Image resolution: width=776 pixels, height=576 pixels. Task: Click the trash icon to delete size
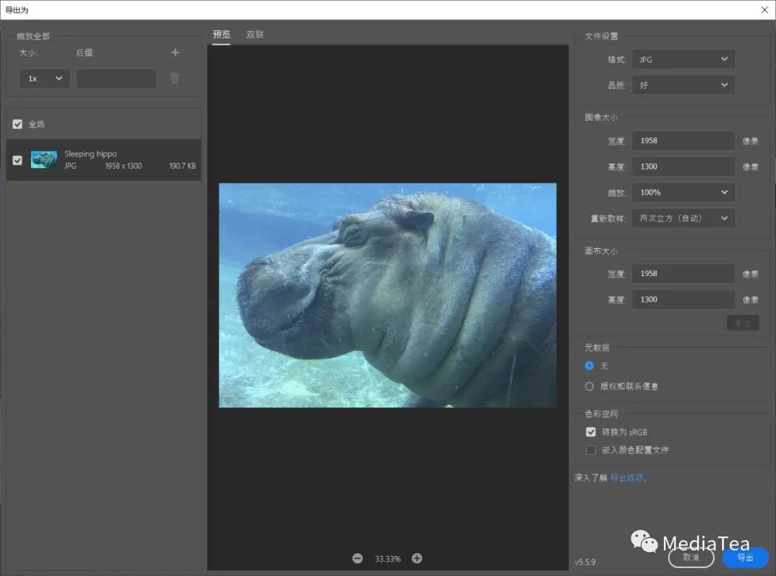coord(175,78)
